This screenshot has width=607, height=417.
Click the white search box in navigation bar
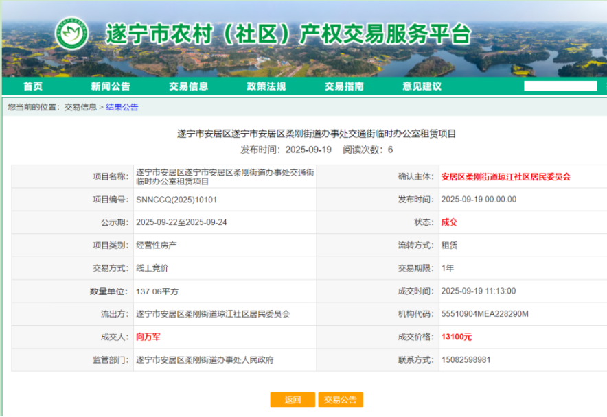coord(560,86)
